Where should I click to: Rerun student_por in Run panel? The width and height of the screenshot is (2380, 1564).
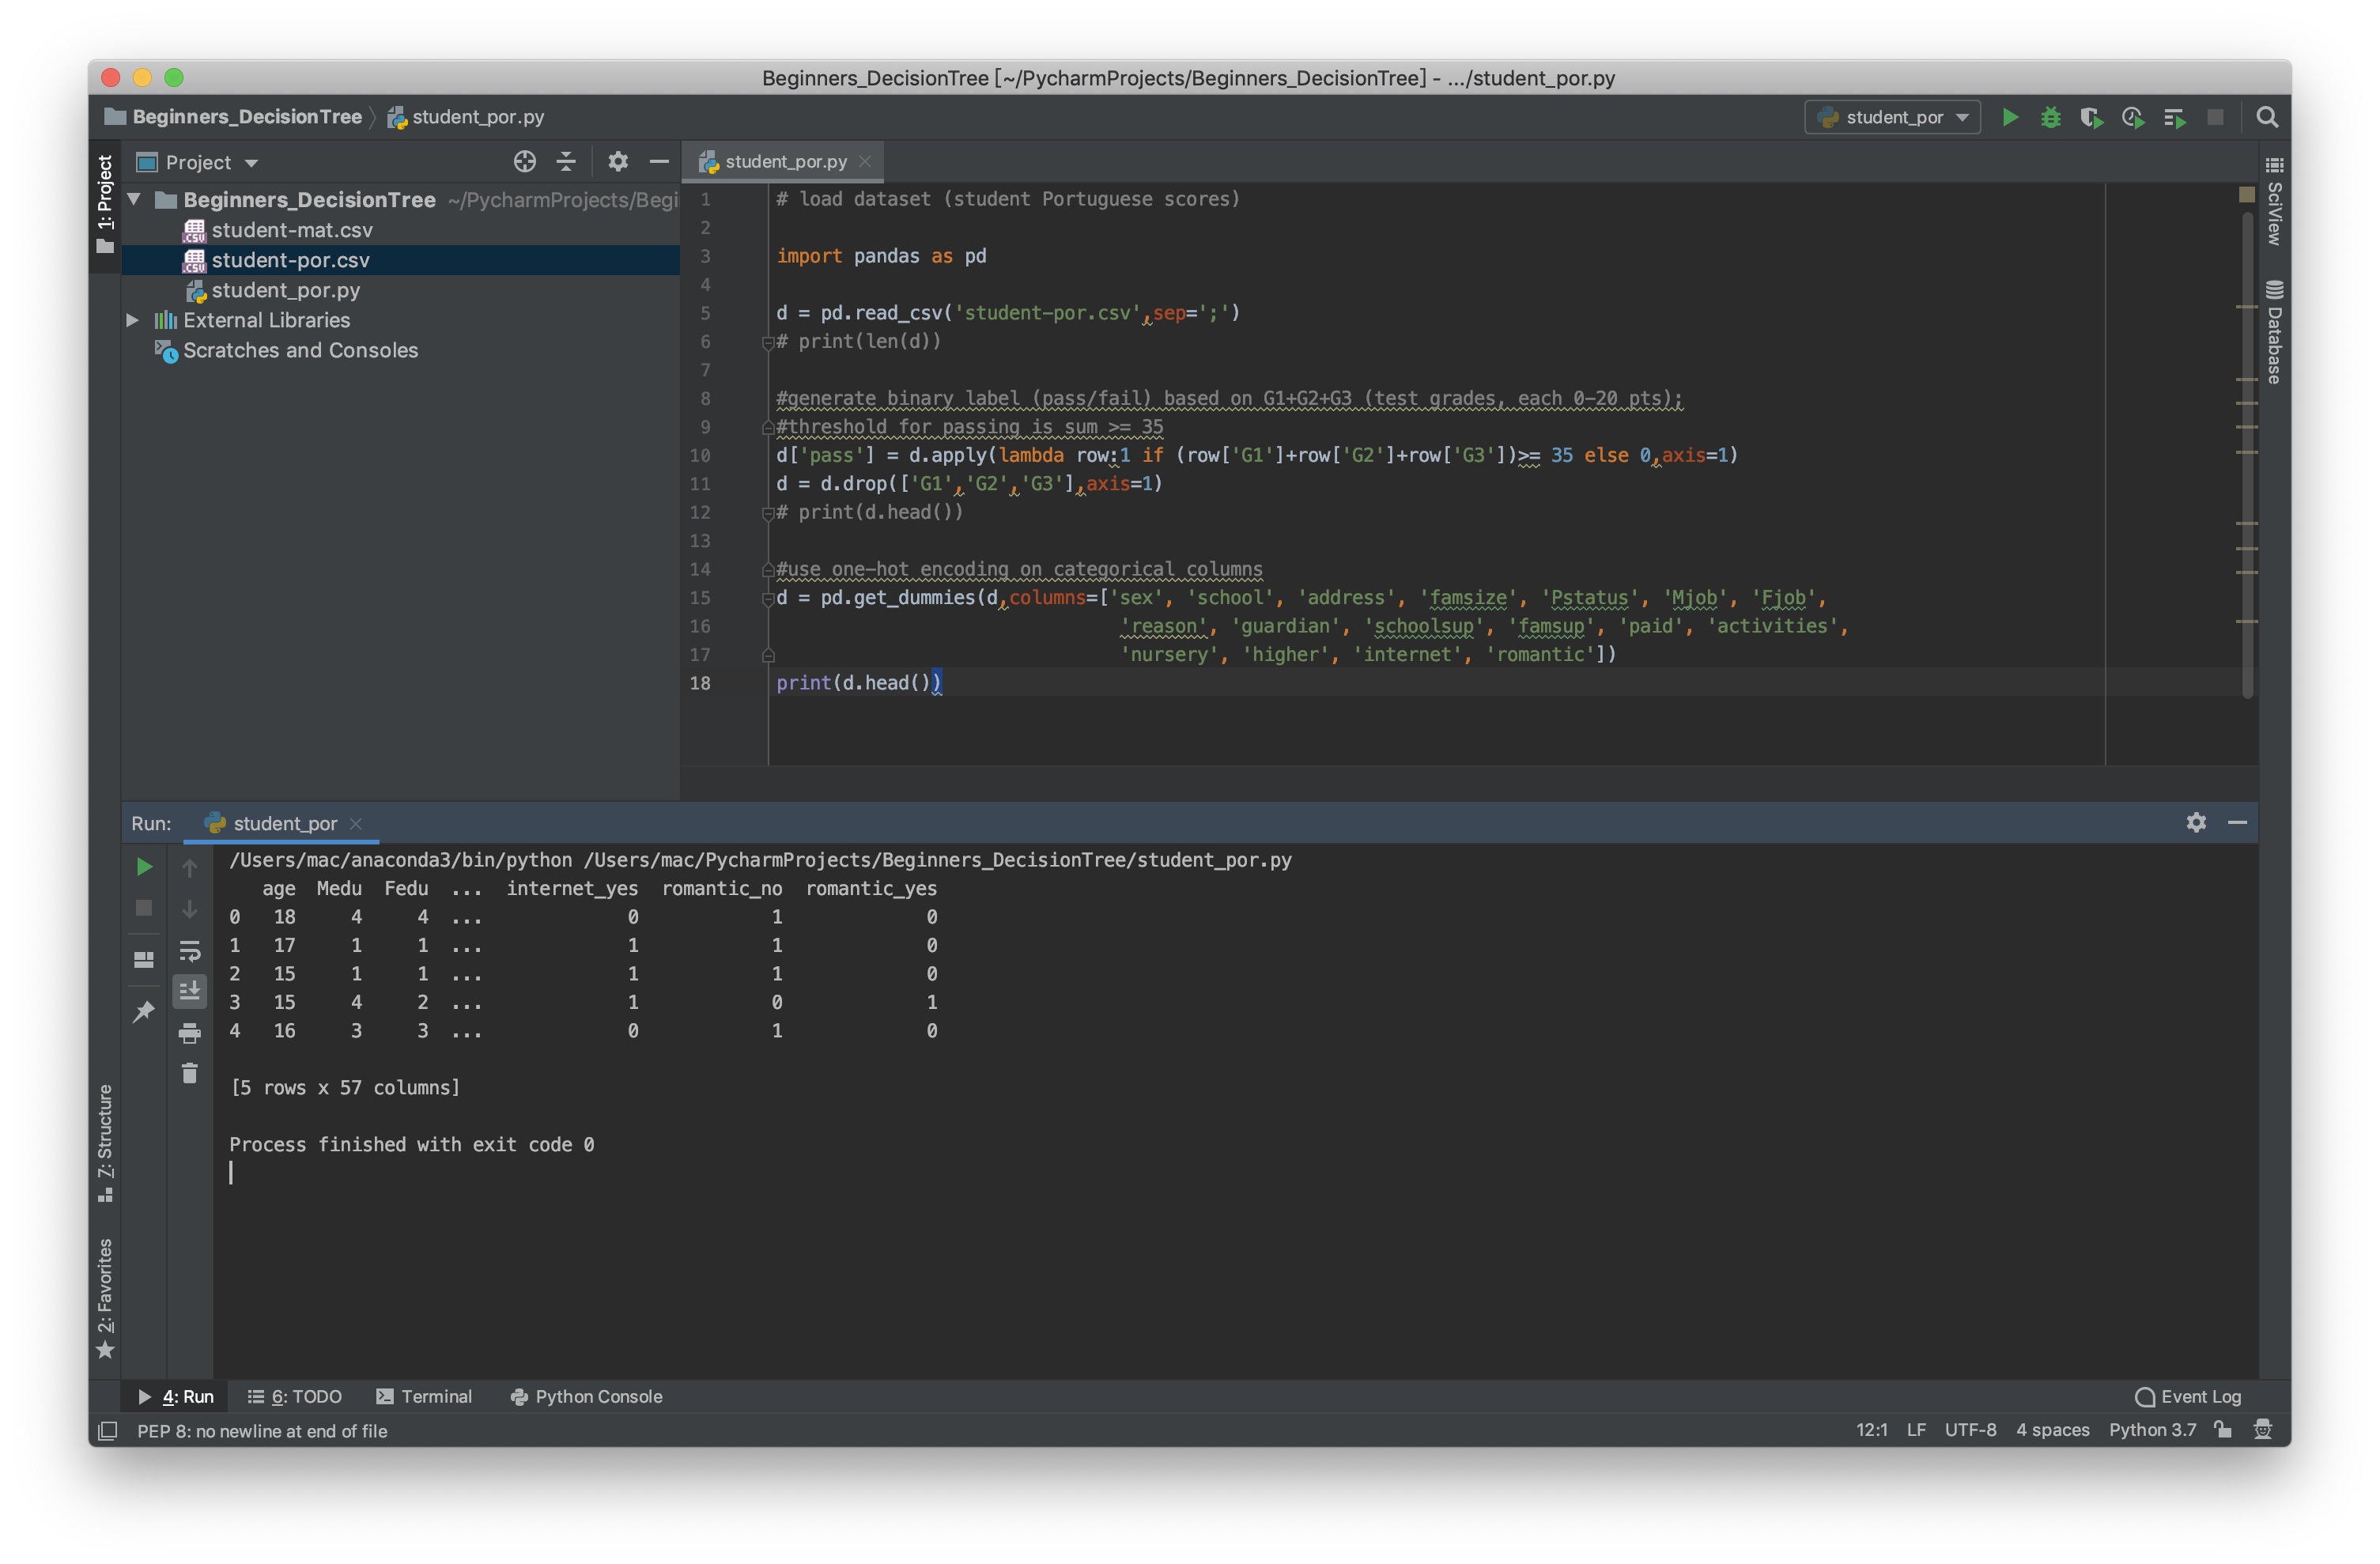(x=144, y=867)
